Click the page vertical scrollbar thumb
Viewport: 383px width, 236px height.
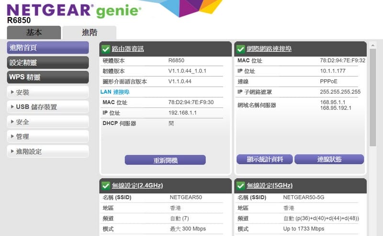373,97
